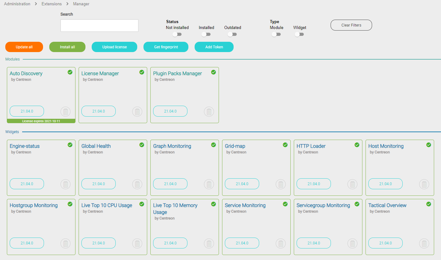The height and width of the screenshot is (260, 441).
Task: Click the Widgets section heading
Action: coord(12,132)
